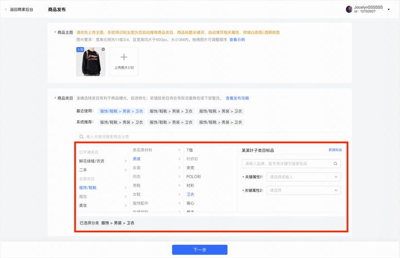Choose the 夹克 leaf category
This screenshot has height=258, width=400.
pos(190,168)
